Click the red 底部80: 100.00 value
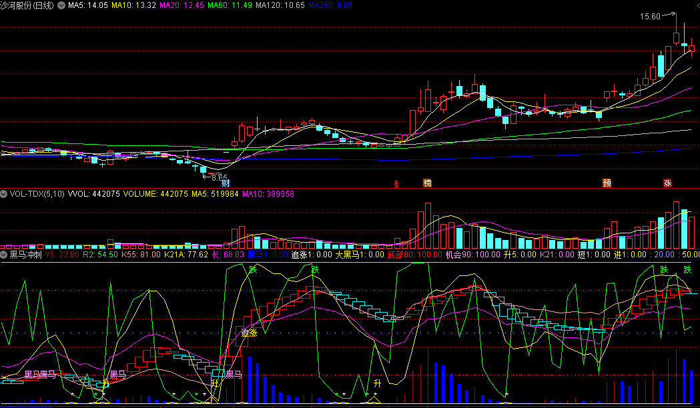This screenshot has height=408, width=700. pos(415,255)
